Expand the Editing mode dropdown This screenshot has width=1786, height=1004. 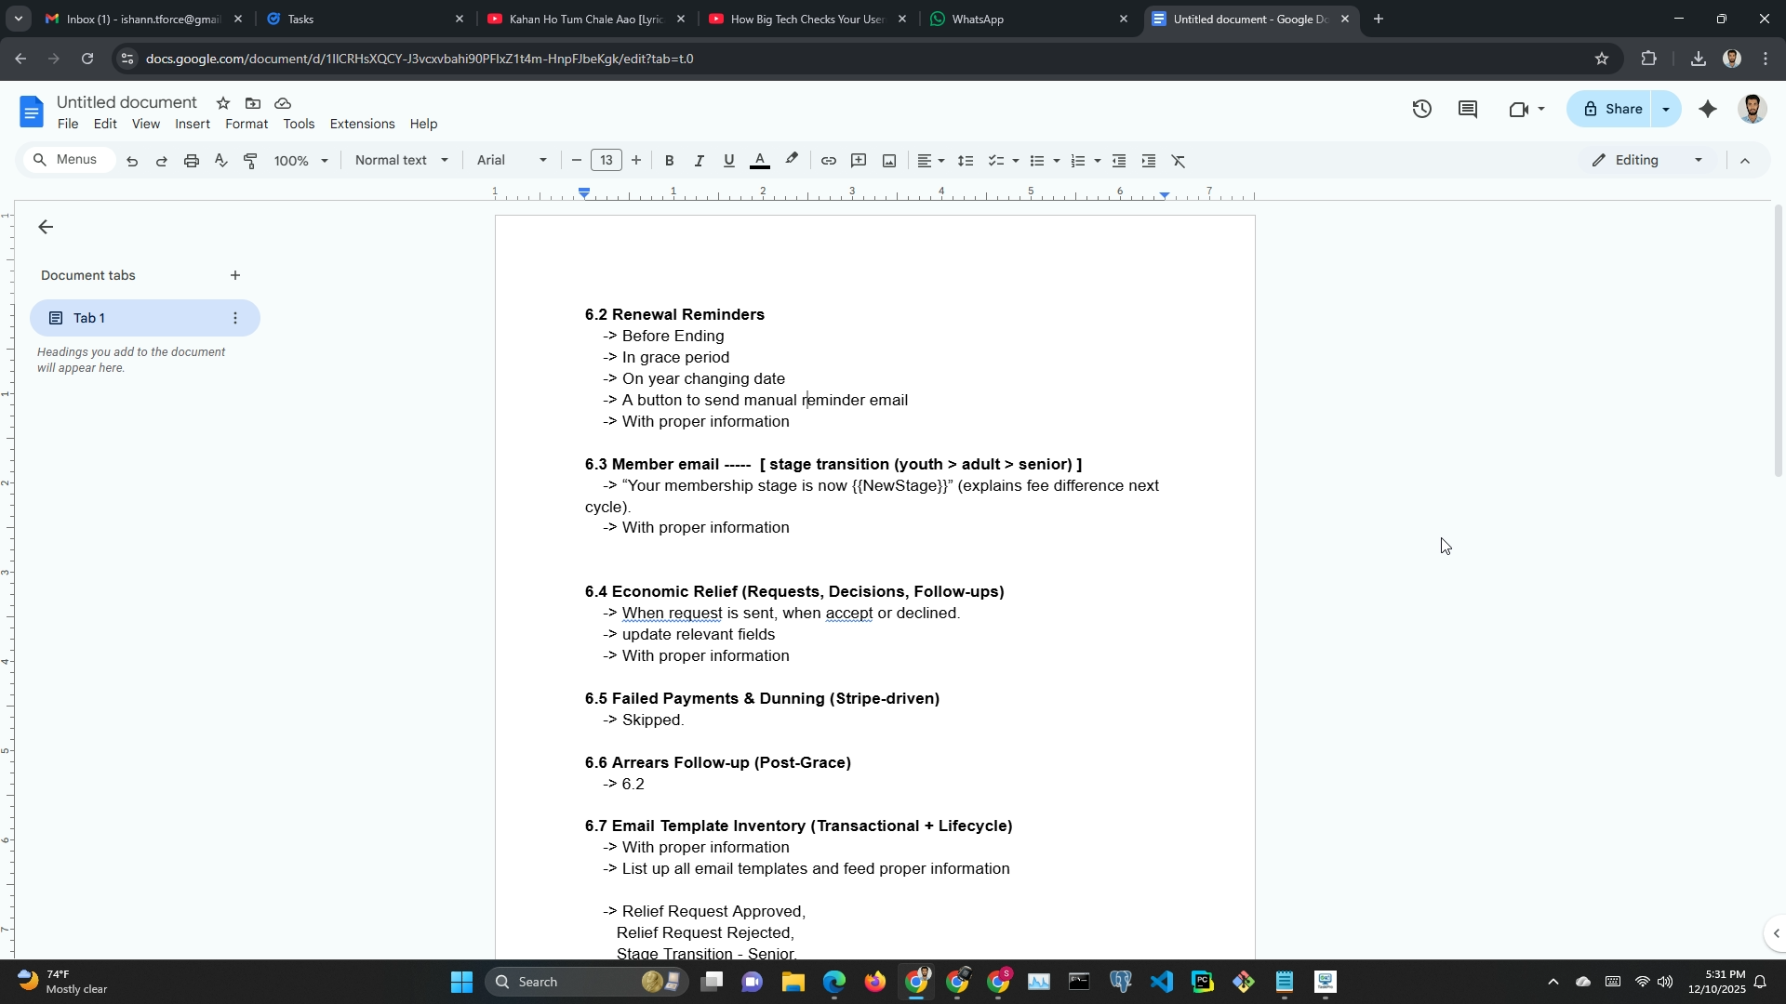tap(1648, 160)
